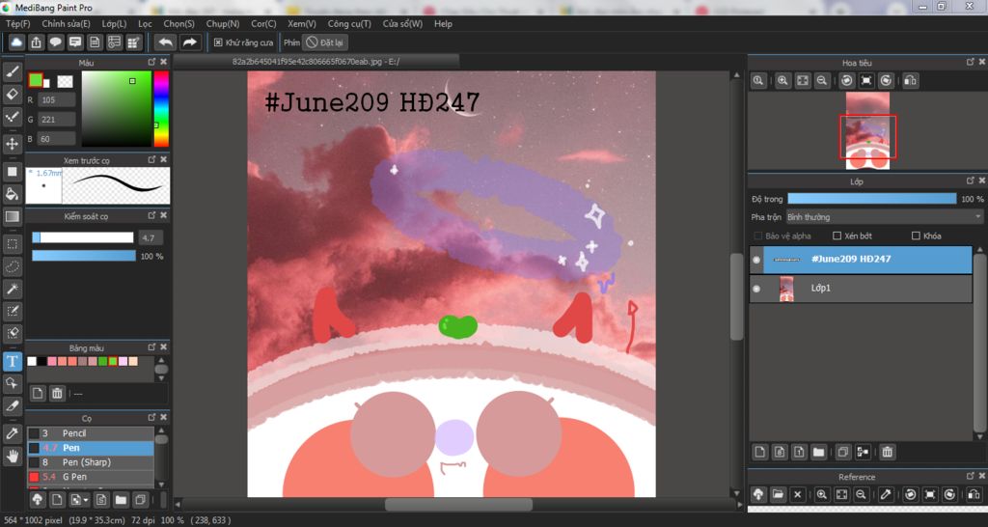Open the cloud icon in top toolbar
988x527 pixels.
[16, 42]
